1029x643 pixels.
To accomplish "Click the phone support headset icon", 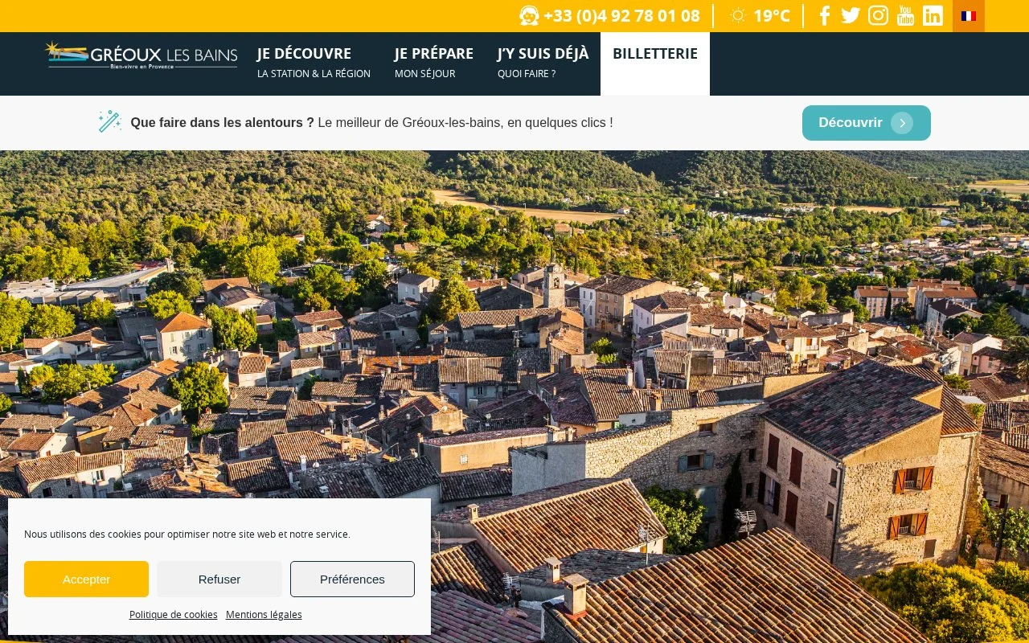I will (x=529, y=16).
